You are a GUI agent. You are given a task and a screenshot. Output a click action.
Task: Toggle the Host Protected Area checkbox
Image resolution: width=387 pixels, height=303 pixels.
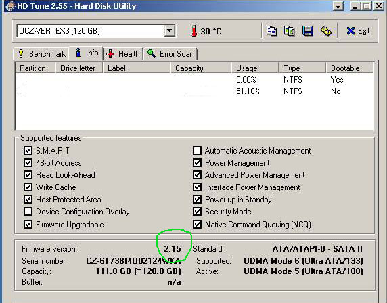pyautogui.click(x=28, y=199)
